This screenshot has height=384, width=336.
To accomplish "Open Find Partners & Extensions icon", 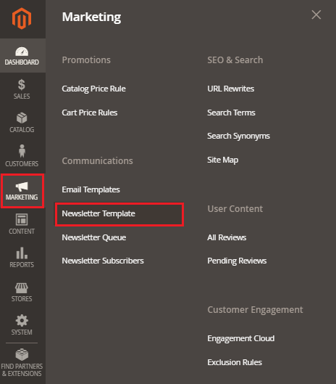I will tap(22, 355).
